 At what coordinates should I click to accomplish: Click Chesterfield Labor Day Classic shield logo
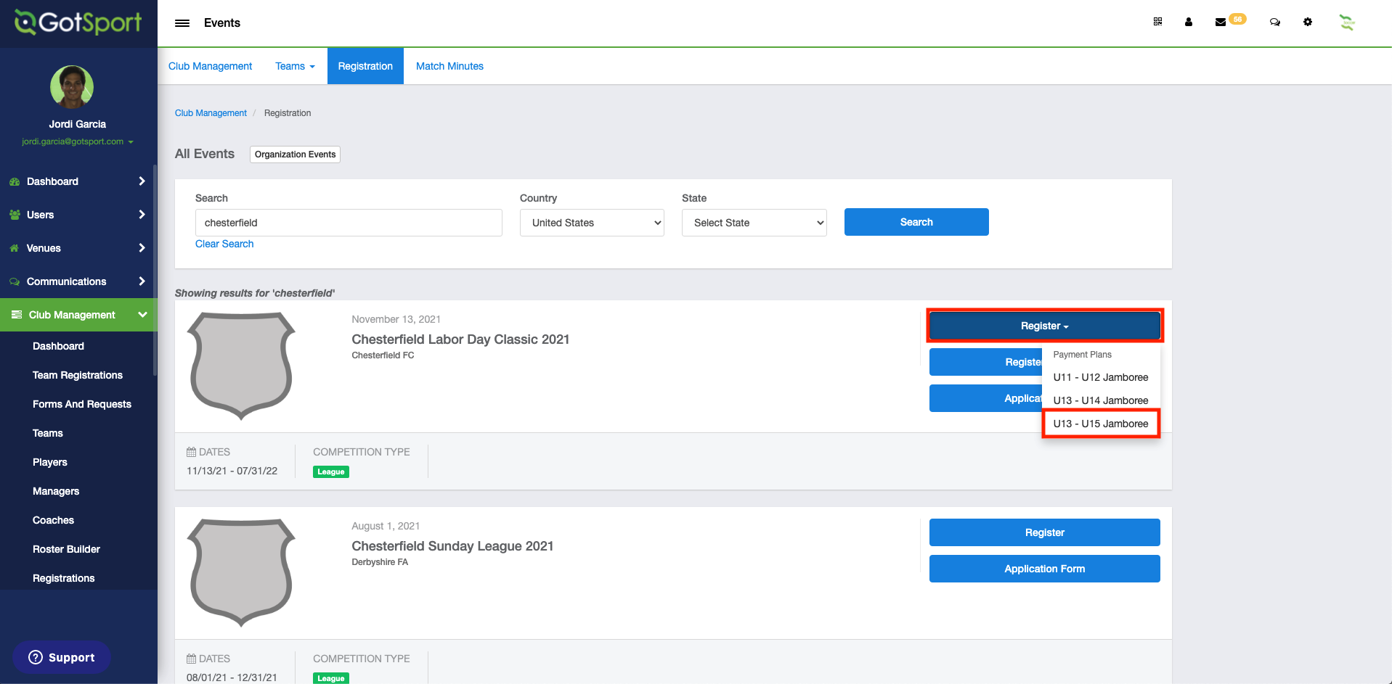coord(241,366)
